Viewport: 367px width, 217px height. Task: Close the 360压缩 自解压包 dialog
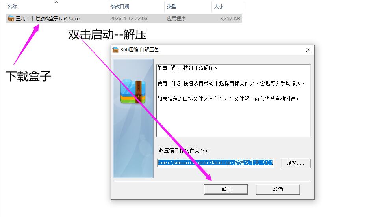[308, 50]
